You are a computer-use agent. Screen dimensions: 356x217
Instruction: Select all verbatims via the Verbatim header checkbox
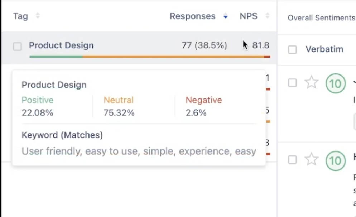pyautogui.click(x=292, y=49)
